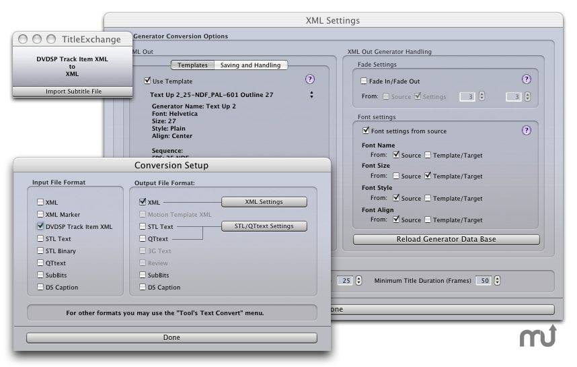This screenshot has width=577, height=367.
Task: Check Font Name Source checkbox
Action: 396,155
